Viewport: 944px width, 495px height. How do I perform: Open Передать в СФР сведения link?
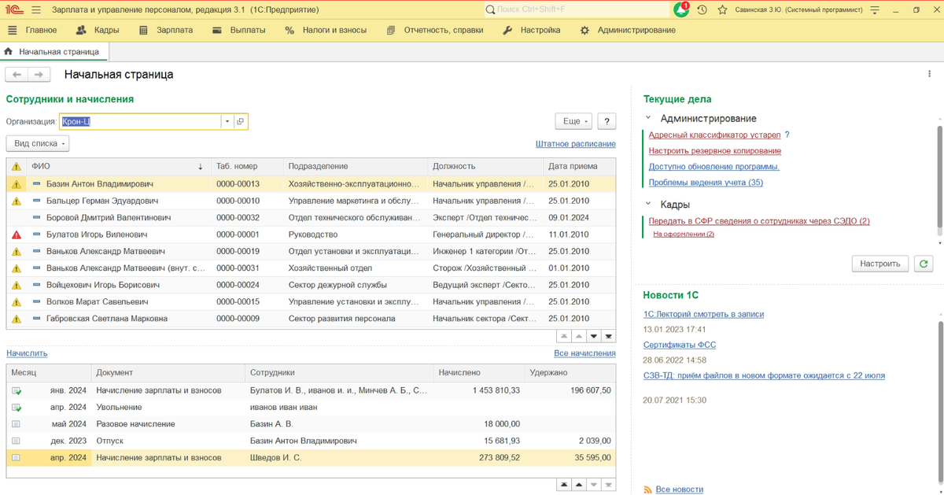[759, 221]
